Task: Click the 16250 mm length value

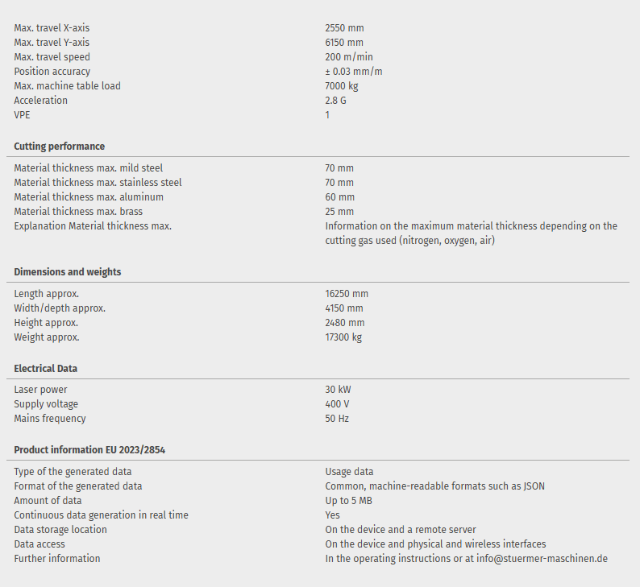Action: 347,294
